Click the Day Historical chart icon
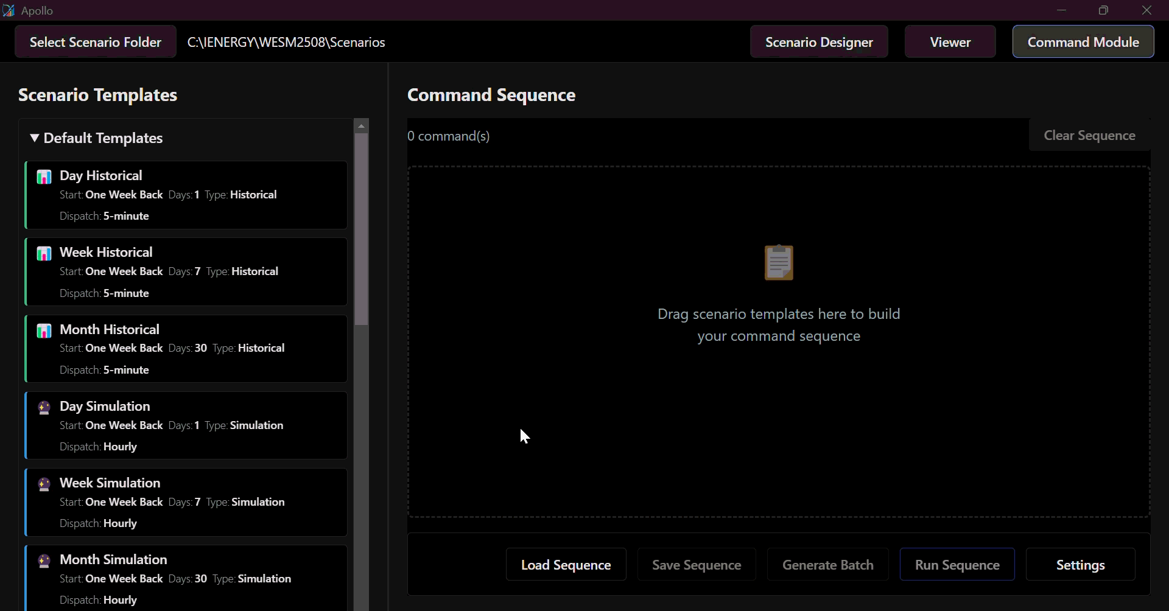Viewport: 1169px width, 611px height. tap(44, 177)
